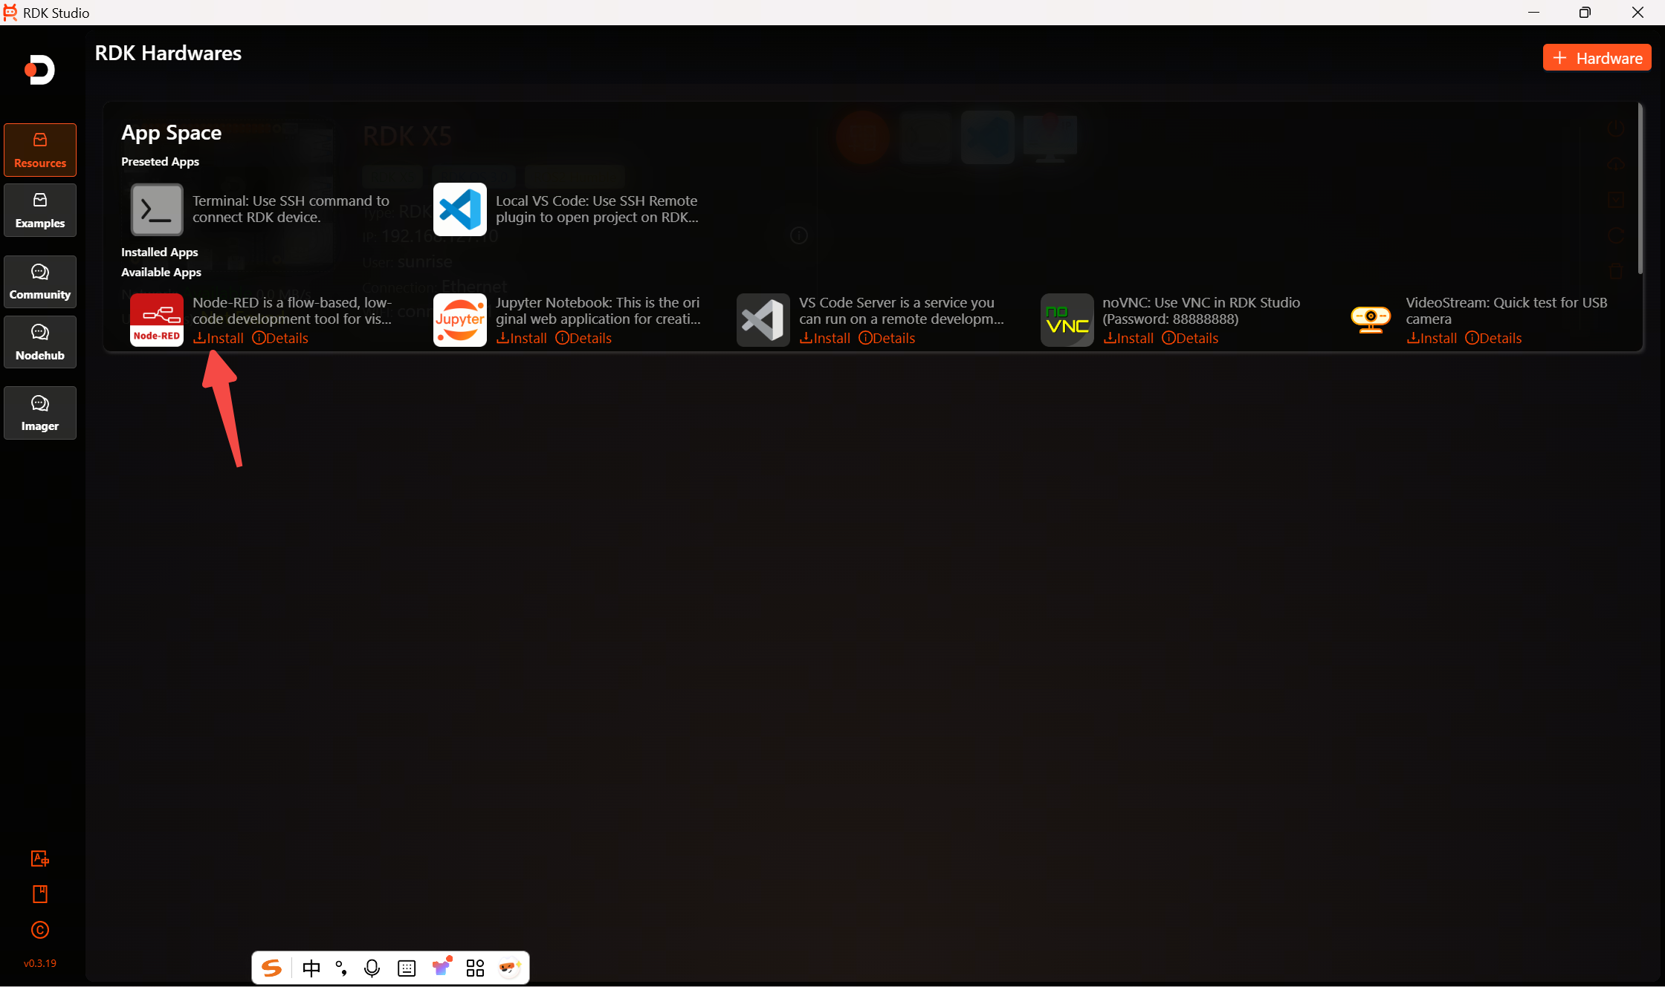Open the Examples panel in the sidebar

click(x=39, y=210)
